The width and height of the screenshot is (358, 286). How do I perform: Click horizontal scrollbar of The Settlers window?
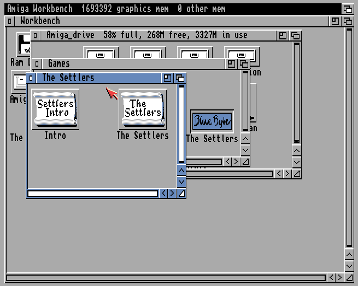coord(93,194)
